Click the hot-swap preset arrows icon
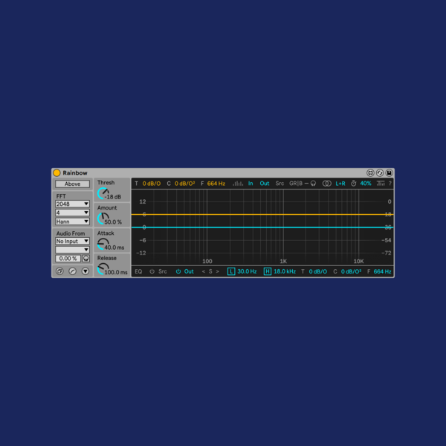Viewport: 446px width, 446px height. click(x=380, y=172)
